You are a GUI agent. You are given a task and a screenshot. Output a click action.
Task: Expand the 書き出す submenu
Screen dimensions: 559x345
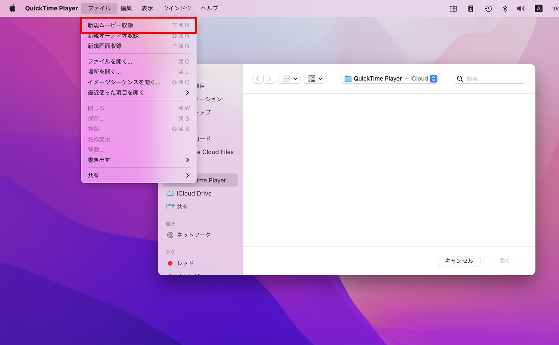click(x=139, y=160)
